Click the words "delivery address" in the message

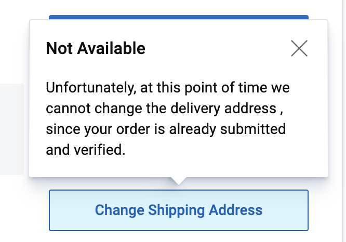(232, 109)
